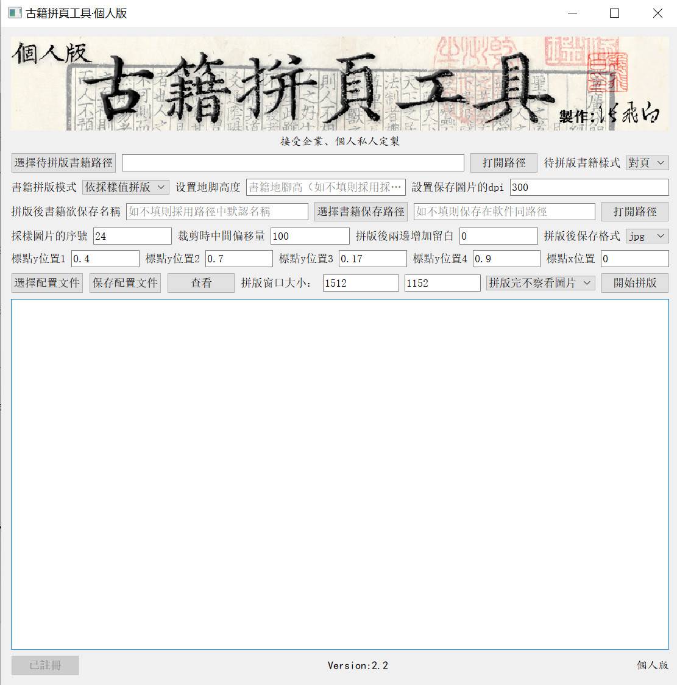Click the 選擇配置文件 button
Screen dimensions: 677x685
coord(47,282)
